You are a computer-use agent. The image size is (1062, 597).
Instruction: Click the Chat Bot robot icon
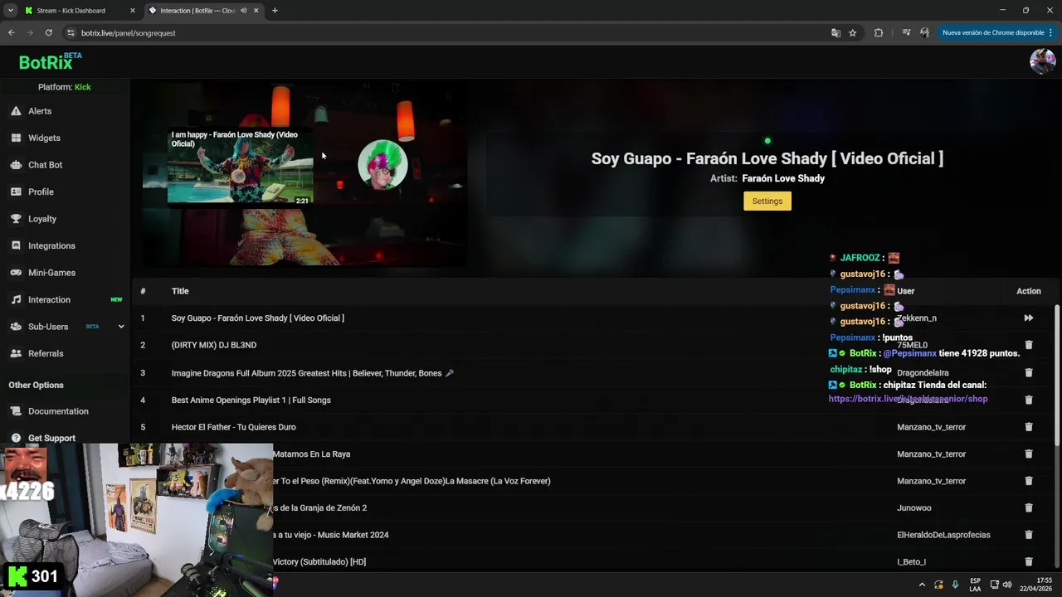click(16, 165)
